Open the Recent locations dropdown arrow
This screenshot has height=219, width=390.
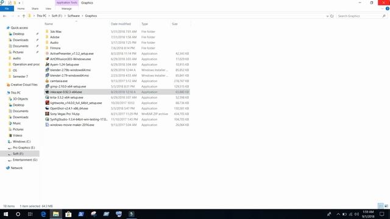tap(18, 16)
